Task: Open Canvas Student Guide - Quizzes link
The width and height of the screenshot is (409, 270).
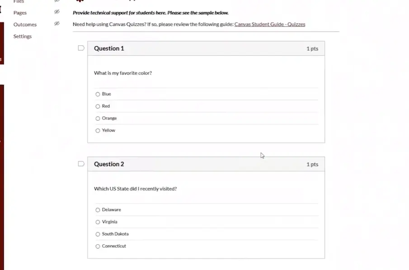Action: point(269,24)
